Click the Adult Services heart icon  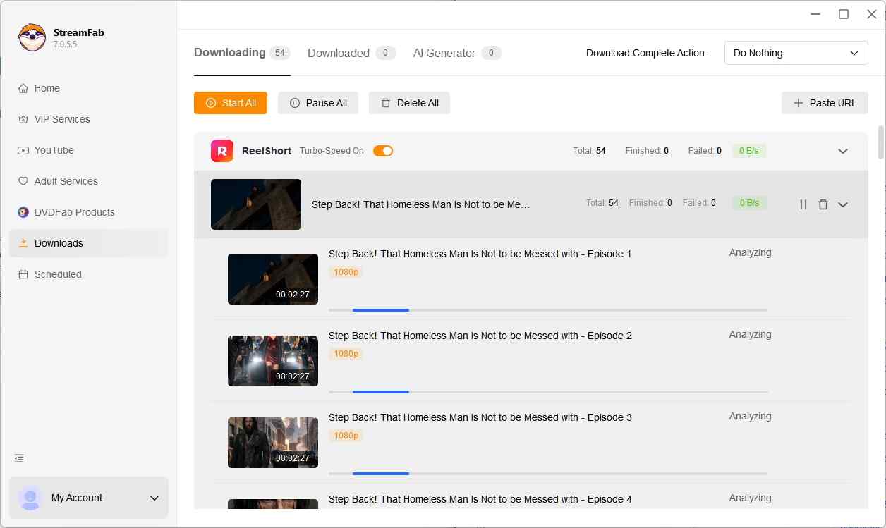(x=23, y=181)
